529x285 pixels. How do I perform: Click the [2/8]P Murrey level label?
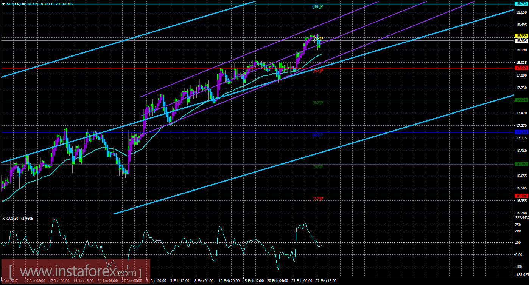click(317, 199)
